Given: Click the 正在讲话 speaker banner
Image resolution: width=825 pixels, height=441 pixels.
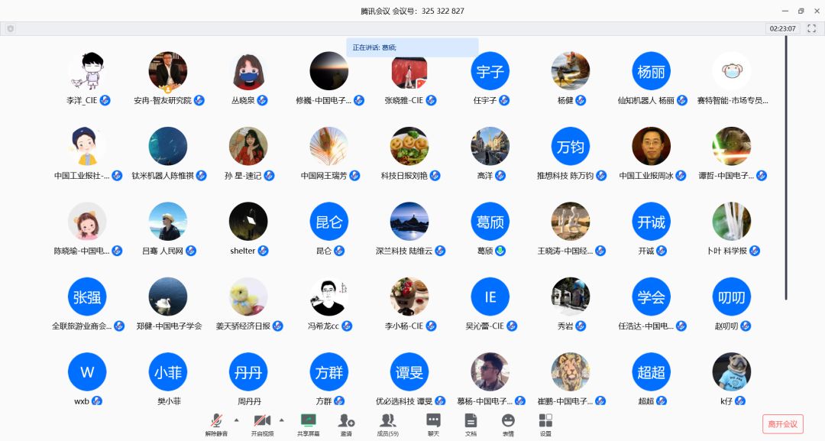Looking at the screenshot, I should (x=412, y=47).
